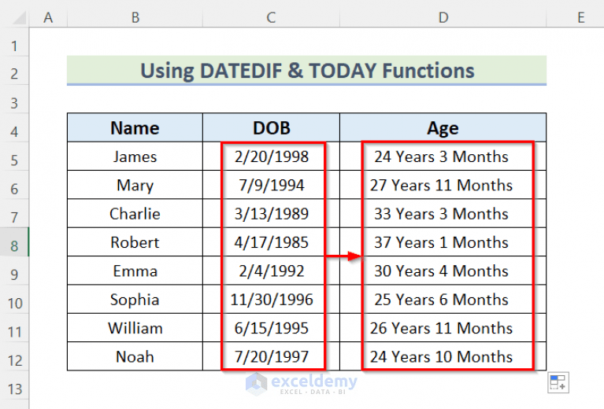Select the DOB cell '7/9/1994'
The height and width of the screenshot is (409, 604).
coord(271,185)
